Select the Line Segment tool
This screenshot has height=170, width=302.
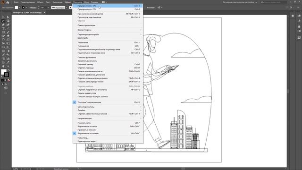[x=8, y=28]
